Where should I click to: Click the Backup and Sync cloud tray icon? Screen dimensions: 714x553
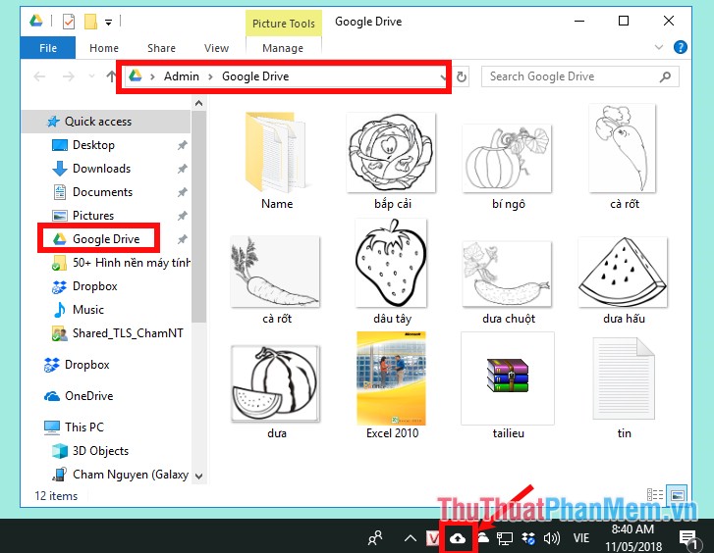point(458,538)
